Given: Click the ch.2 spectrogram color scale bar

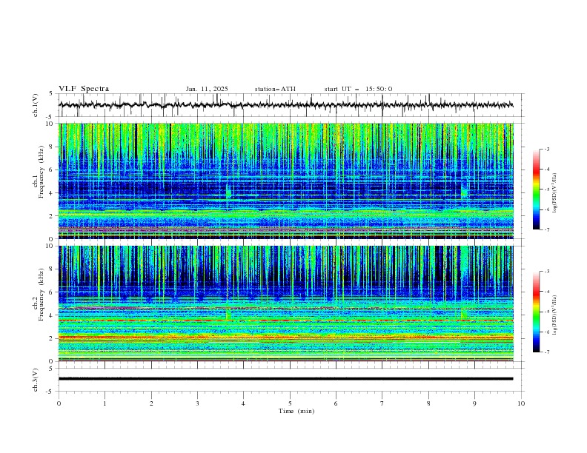Looking at the screenshot, I should 537,312.
